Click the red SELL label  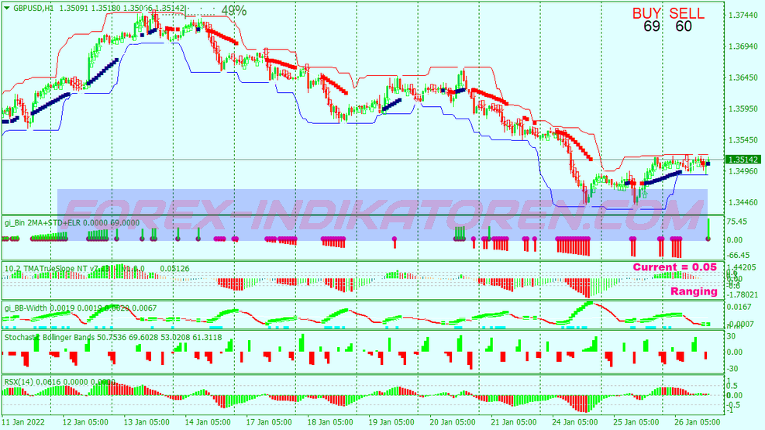[x=687, y=13]
